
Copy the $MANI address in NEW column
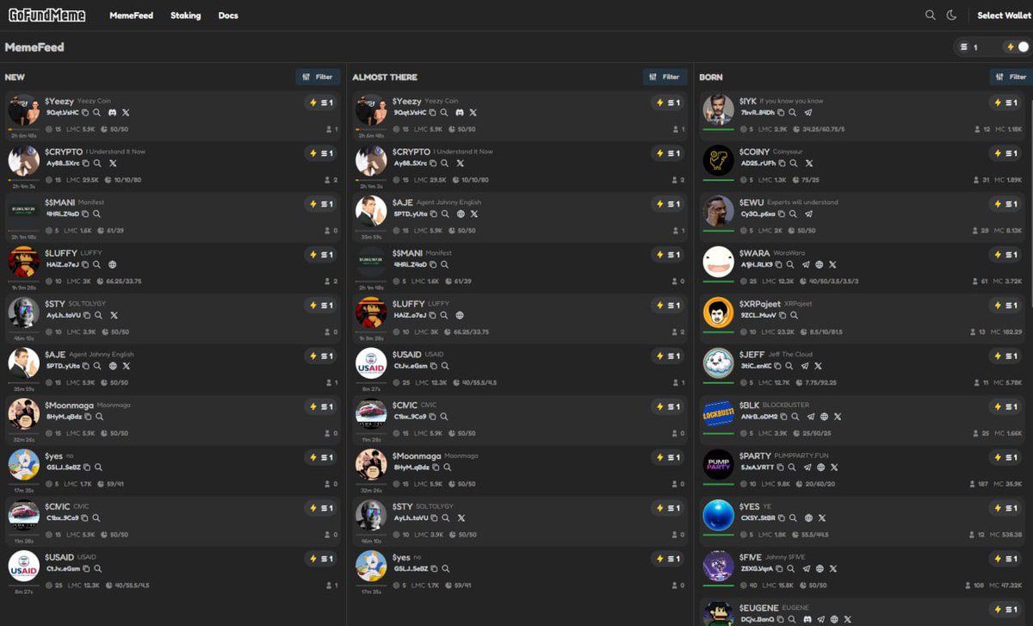[85, 214]
